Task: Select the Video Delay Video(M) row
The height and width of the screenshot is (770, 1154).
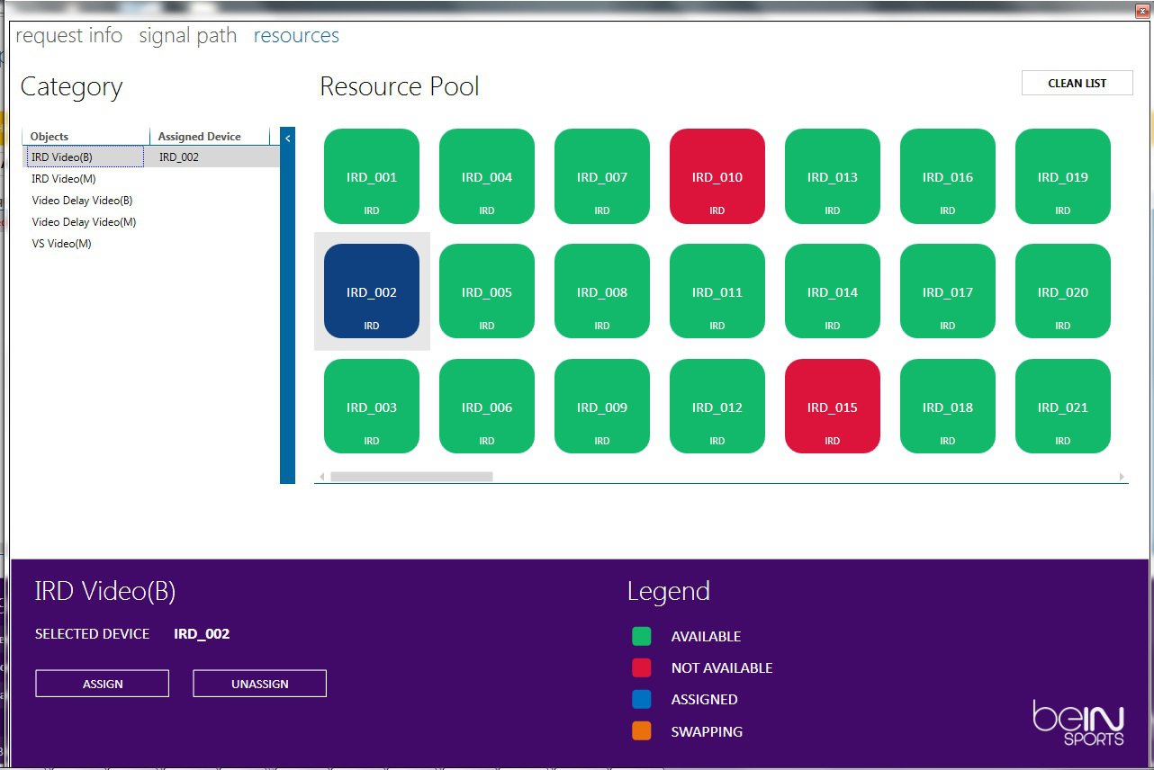Action: (151, 221)
